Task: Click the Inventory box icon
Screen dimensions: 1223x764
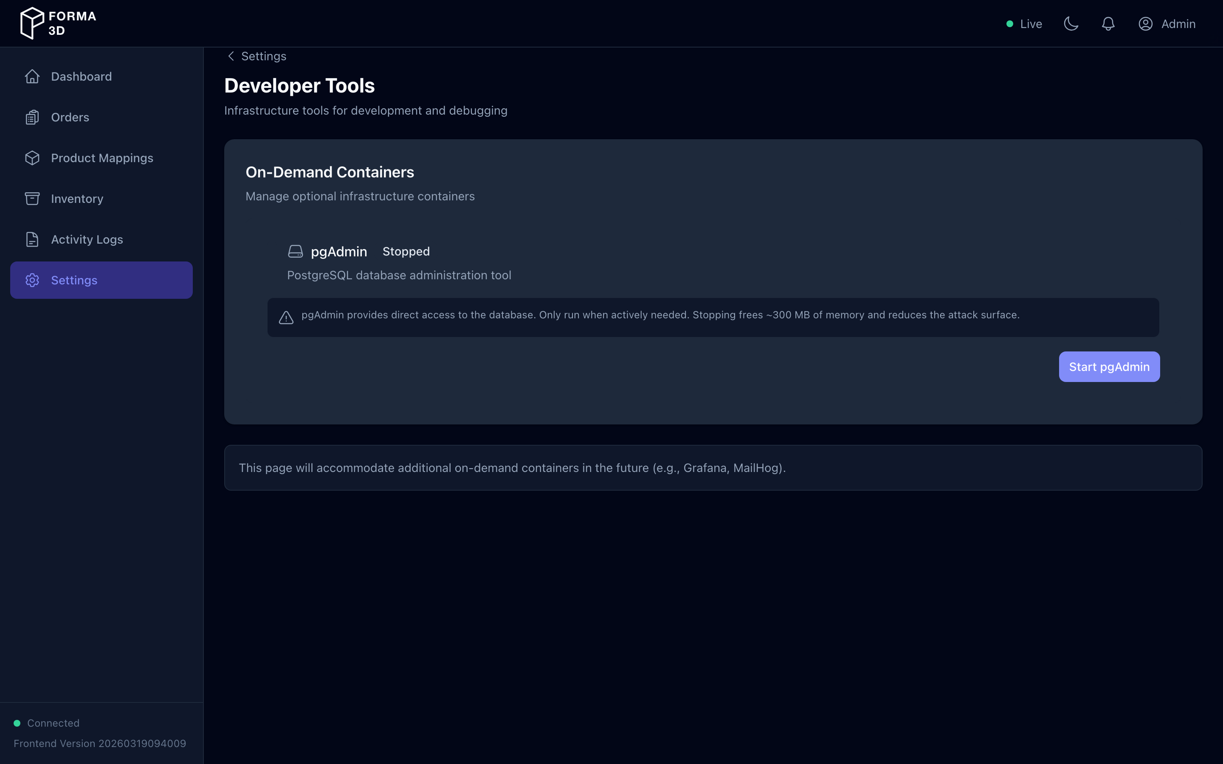Action: [32, 198]
